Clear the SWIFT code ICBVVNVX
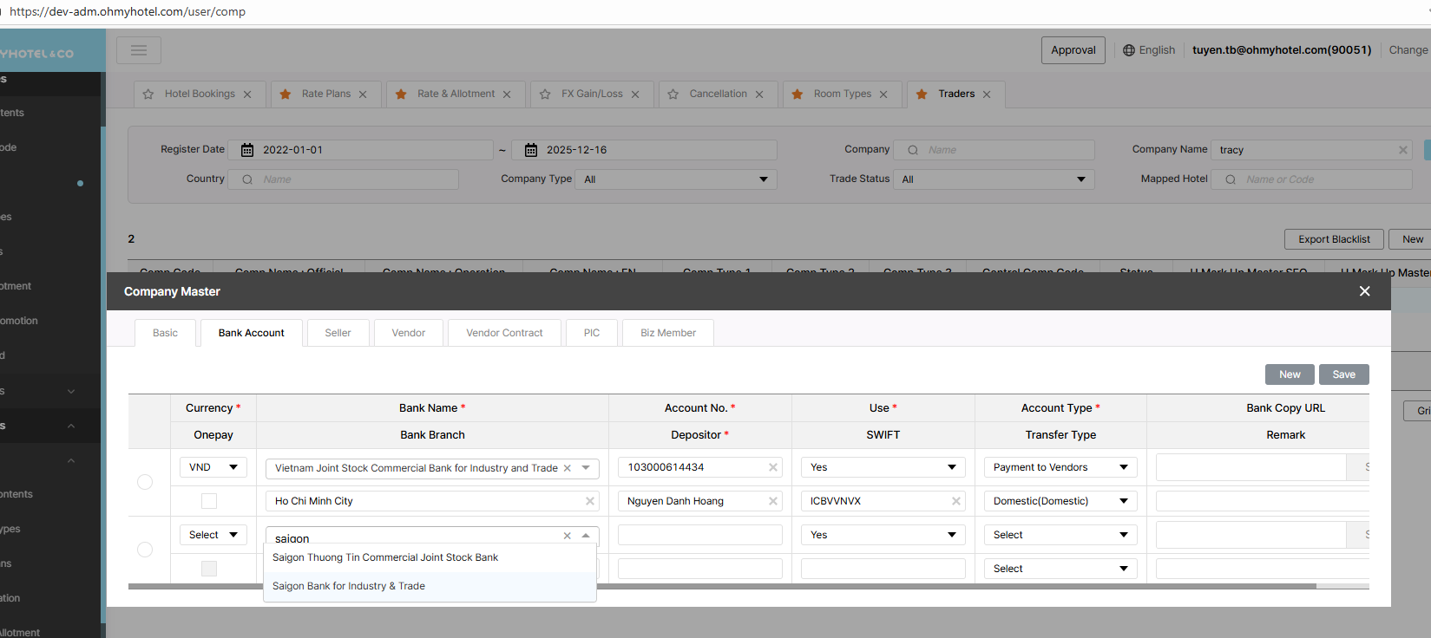Screen dimensions: 1431x638 [x=955, y=501]
